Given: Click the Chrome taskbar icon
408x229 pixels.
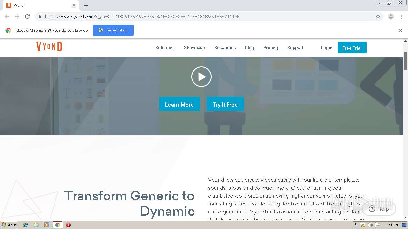Looking at the screenshot, I should [x=57, y=225].
